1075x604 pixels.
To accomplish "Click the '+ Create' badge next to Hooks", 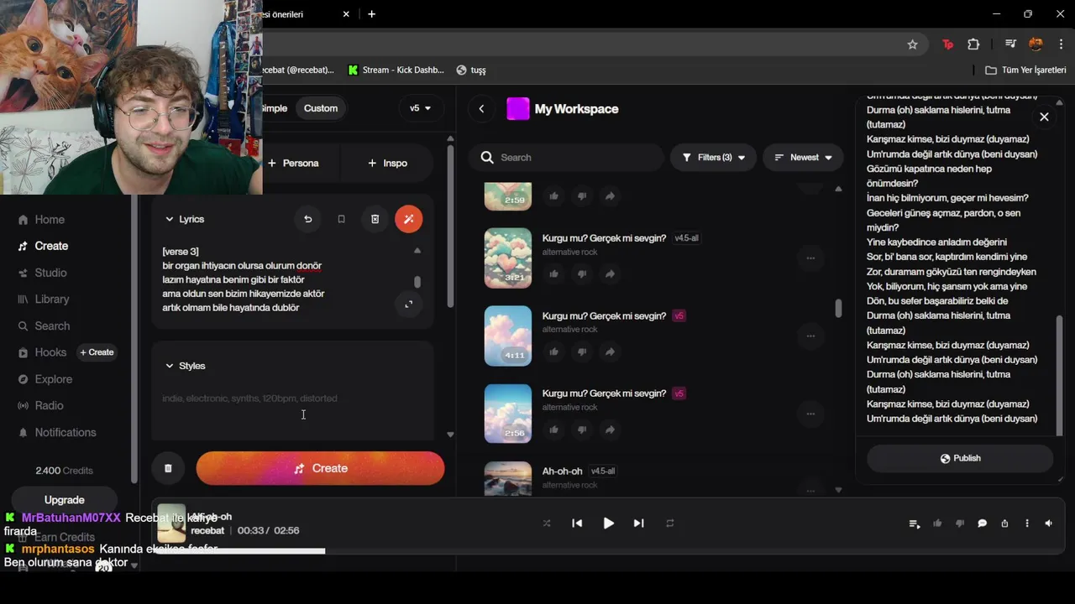I will pyautogui.click(x=97, y=352).
